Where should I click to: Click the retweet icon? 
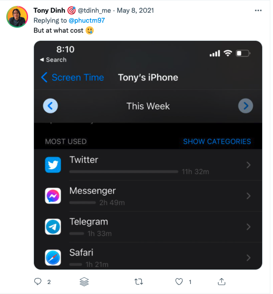pos(139,282)
